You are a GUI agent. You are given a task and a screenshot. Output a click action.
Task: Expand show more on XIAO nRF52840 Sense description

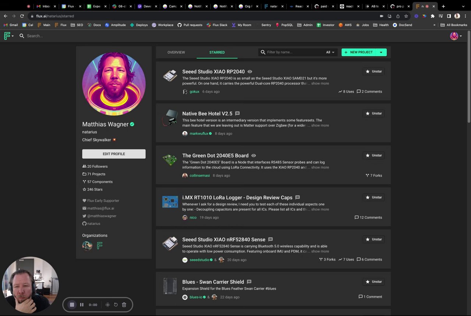(320, 251)
